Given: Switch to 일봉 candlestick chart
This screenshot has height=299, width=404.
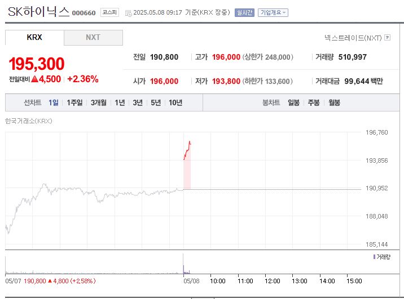Looking at the screenshot, I should click(x=293, y=102).
